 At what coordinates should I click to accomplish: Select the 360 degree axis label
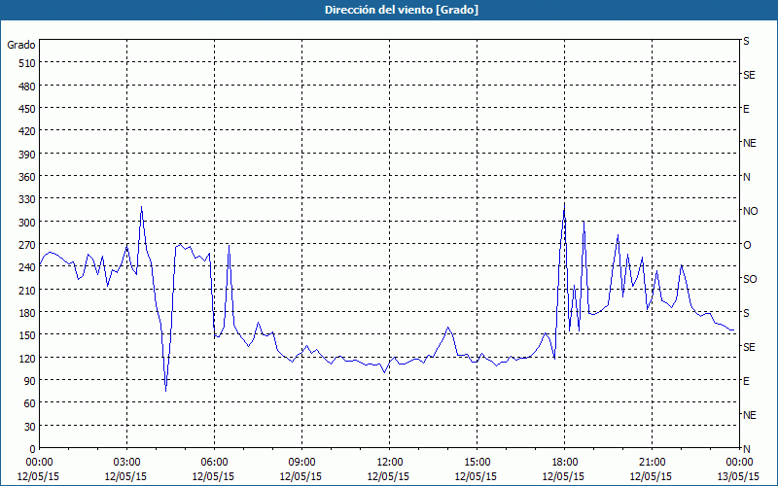tap(27, 177)
